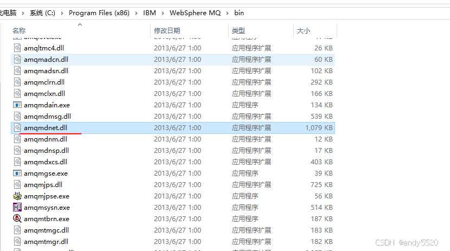450x251 pixels.
Task: Expand the chevron after 系统 (C:) in path
Action: [62, 13]
